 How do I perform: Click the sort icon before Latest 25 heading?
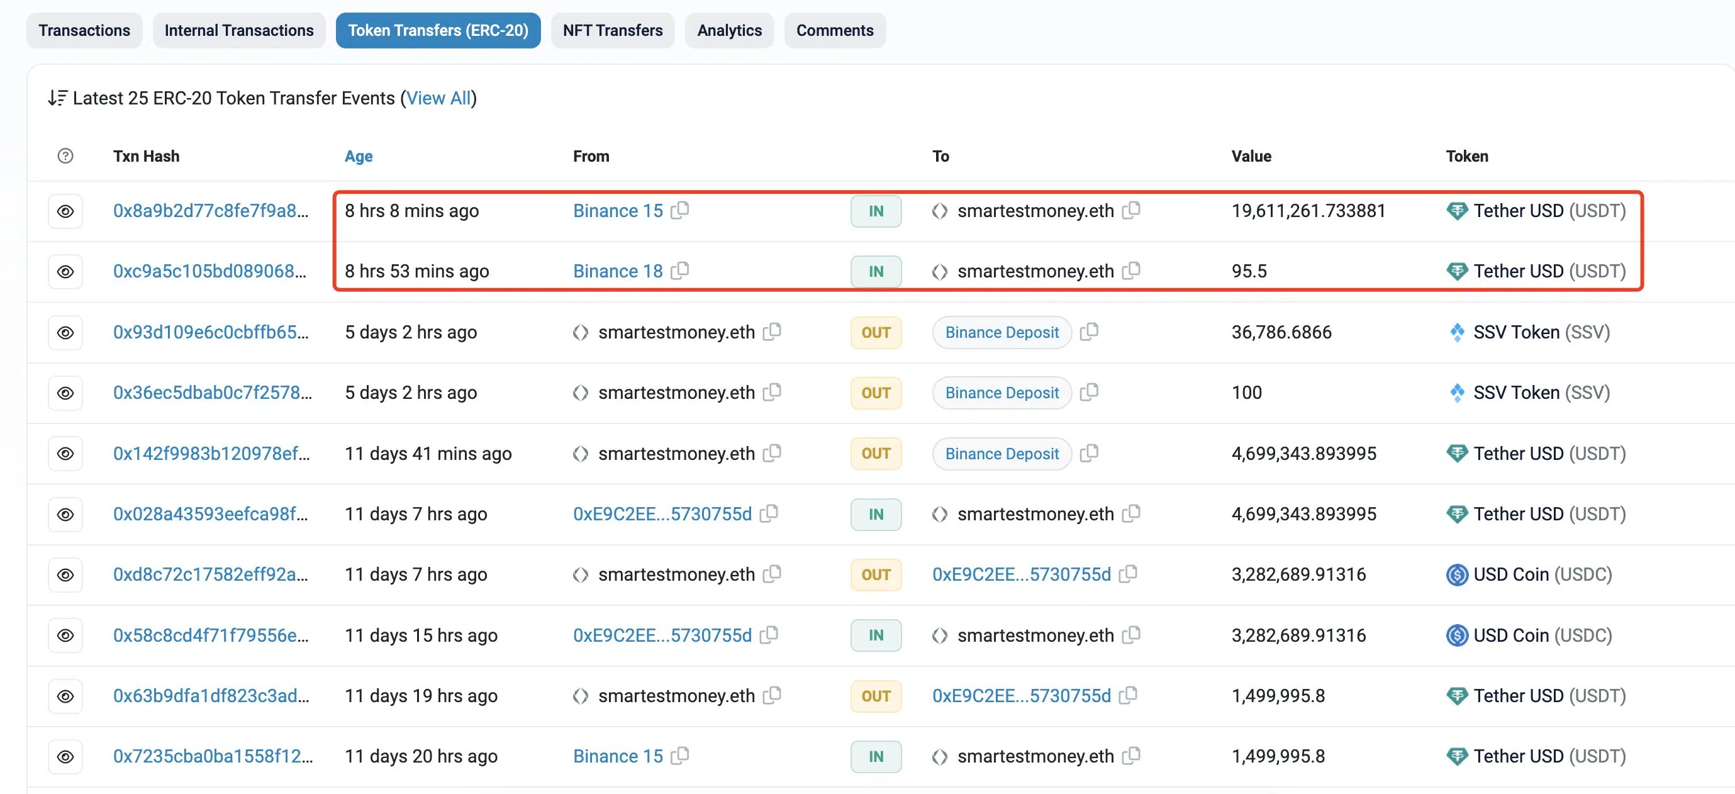[57, 98]
